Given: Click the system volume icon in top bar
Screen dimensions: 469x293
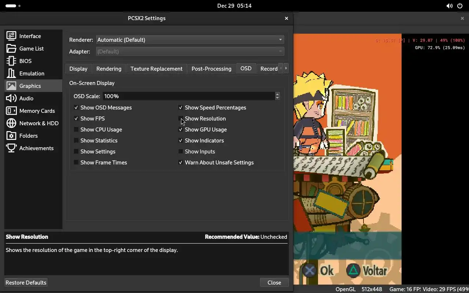Looking at the screenshot, I should click(450, 6).
